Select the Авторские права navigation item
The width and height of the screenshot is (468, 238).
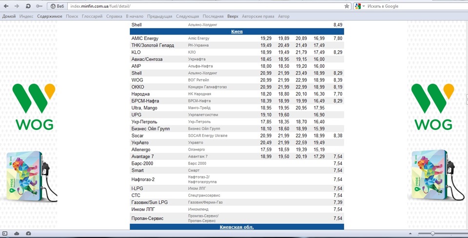pos(258,17)
